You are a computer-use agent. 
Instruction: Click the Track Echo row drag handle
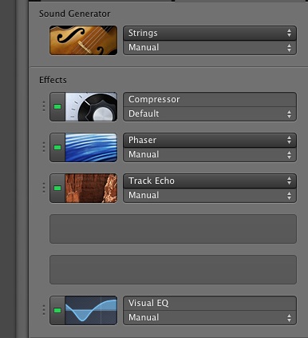[x=44, y=188]
